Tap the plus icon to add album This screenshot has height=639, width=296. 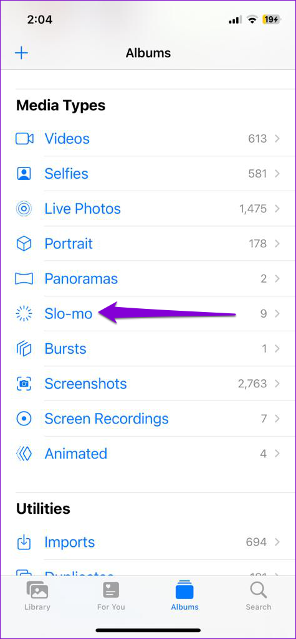pyautogui.click(x=21, y=54)
